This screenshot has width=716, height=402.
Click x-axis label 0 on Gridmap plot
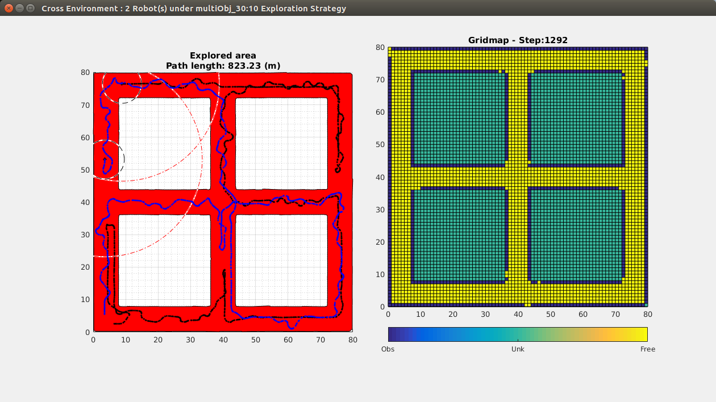388,314
